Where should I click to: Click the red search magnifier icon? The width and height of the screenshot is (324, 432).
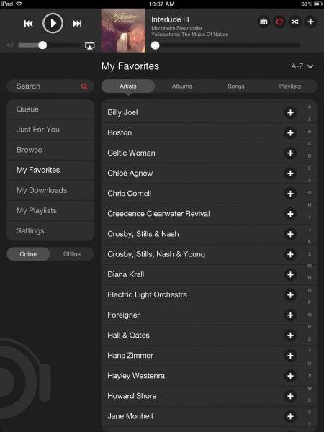[x=84, y=86]
